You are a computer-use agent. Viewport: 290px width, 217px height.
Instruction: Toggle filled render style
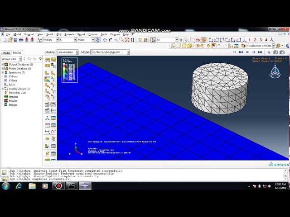[184, 46]
